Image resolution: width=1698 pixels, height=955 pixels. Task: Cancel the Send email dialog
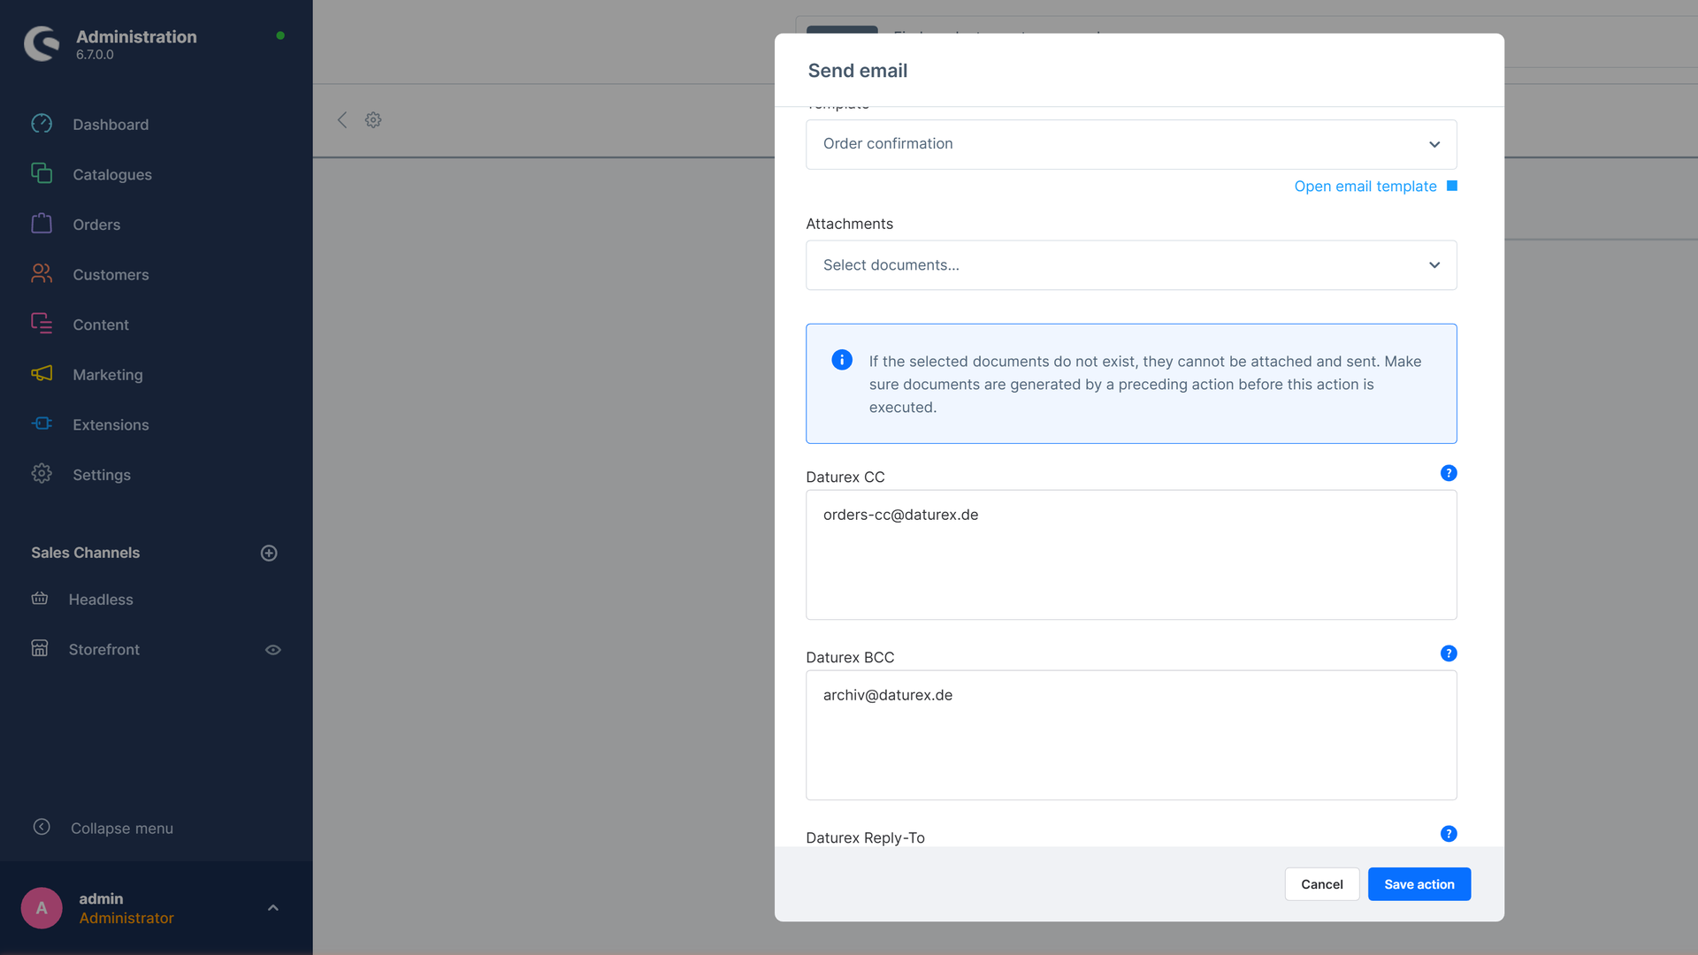click(x=1321, y=884)
